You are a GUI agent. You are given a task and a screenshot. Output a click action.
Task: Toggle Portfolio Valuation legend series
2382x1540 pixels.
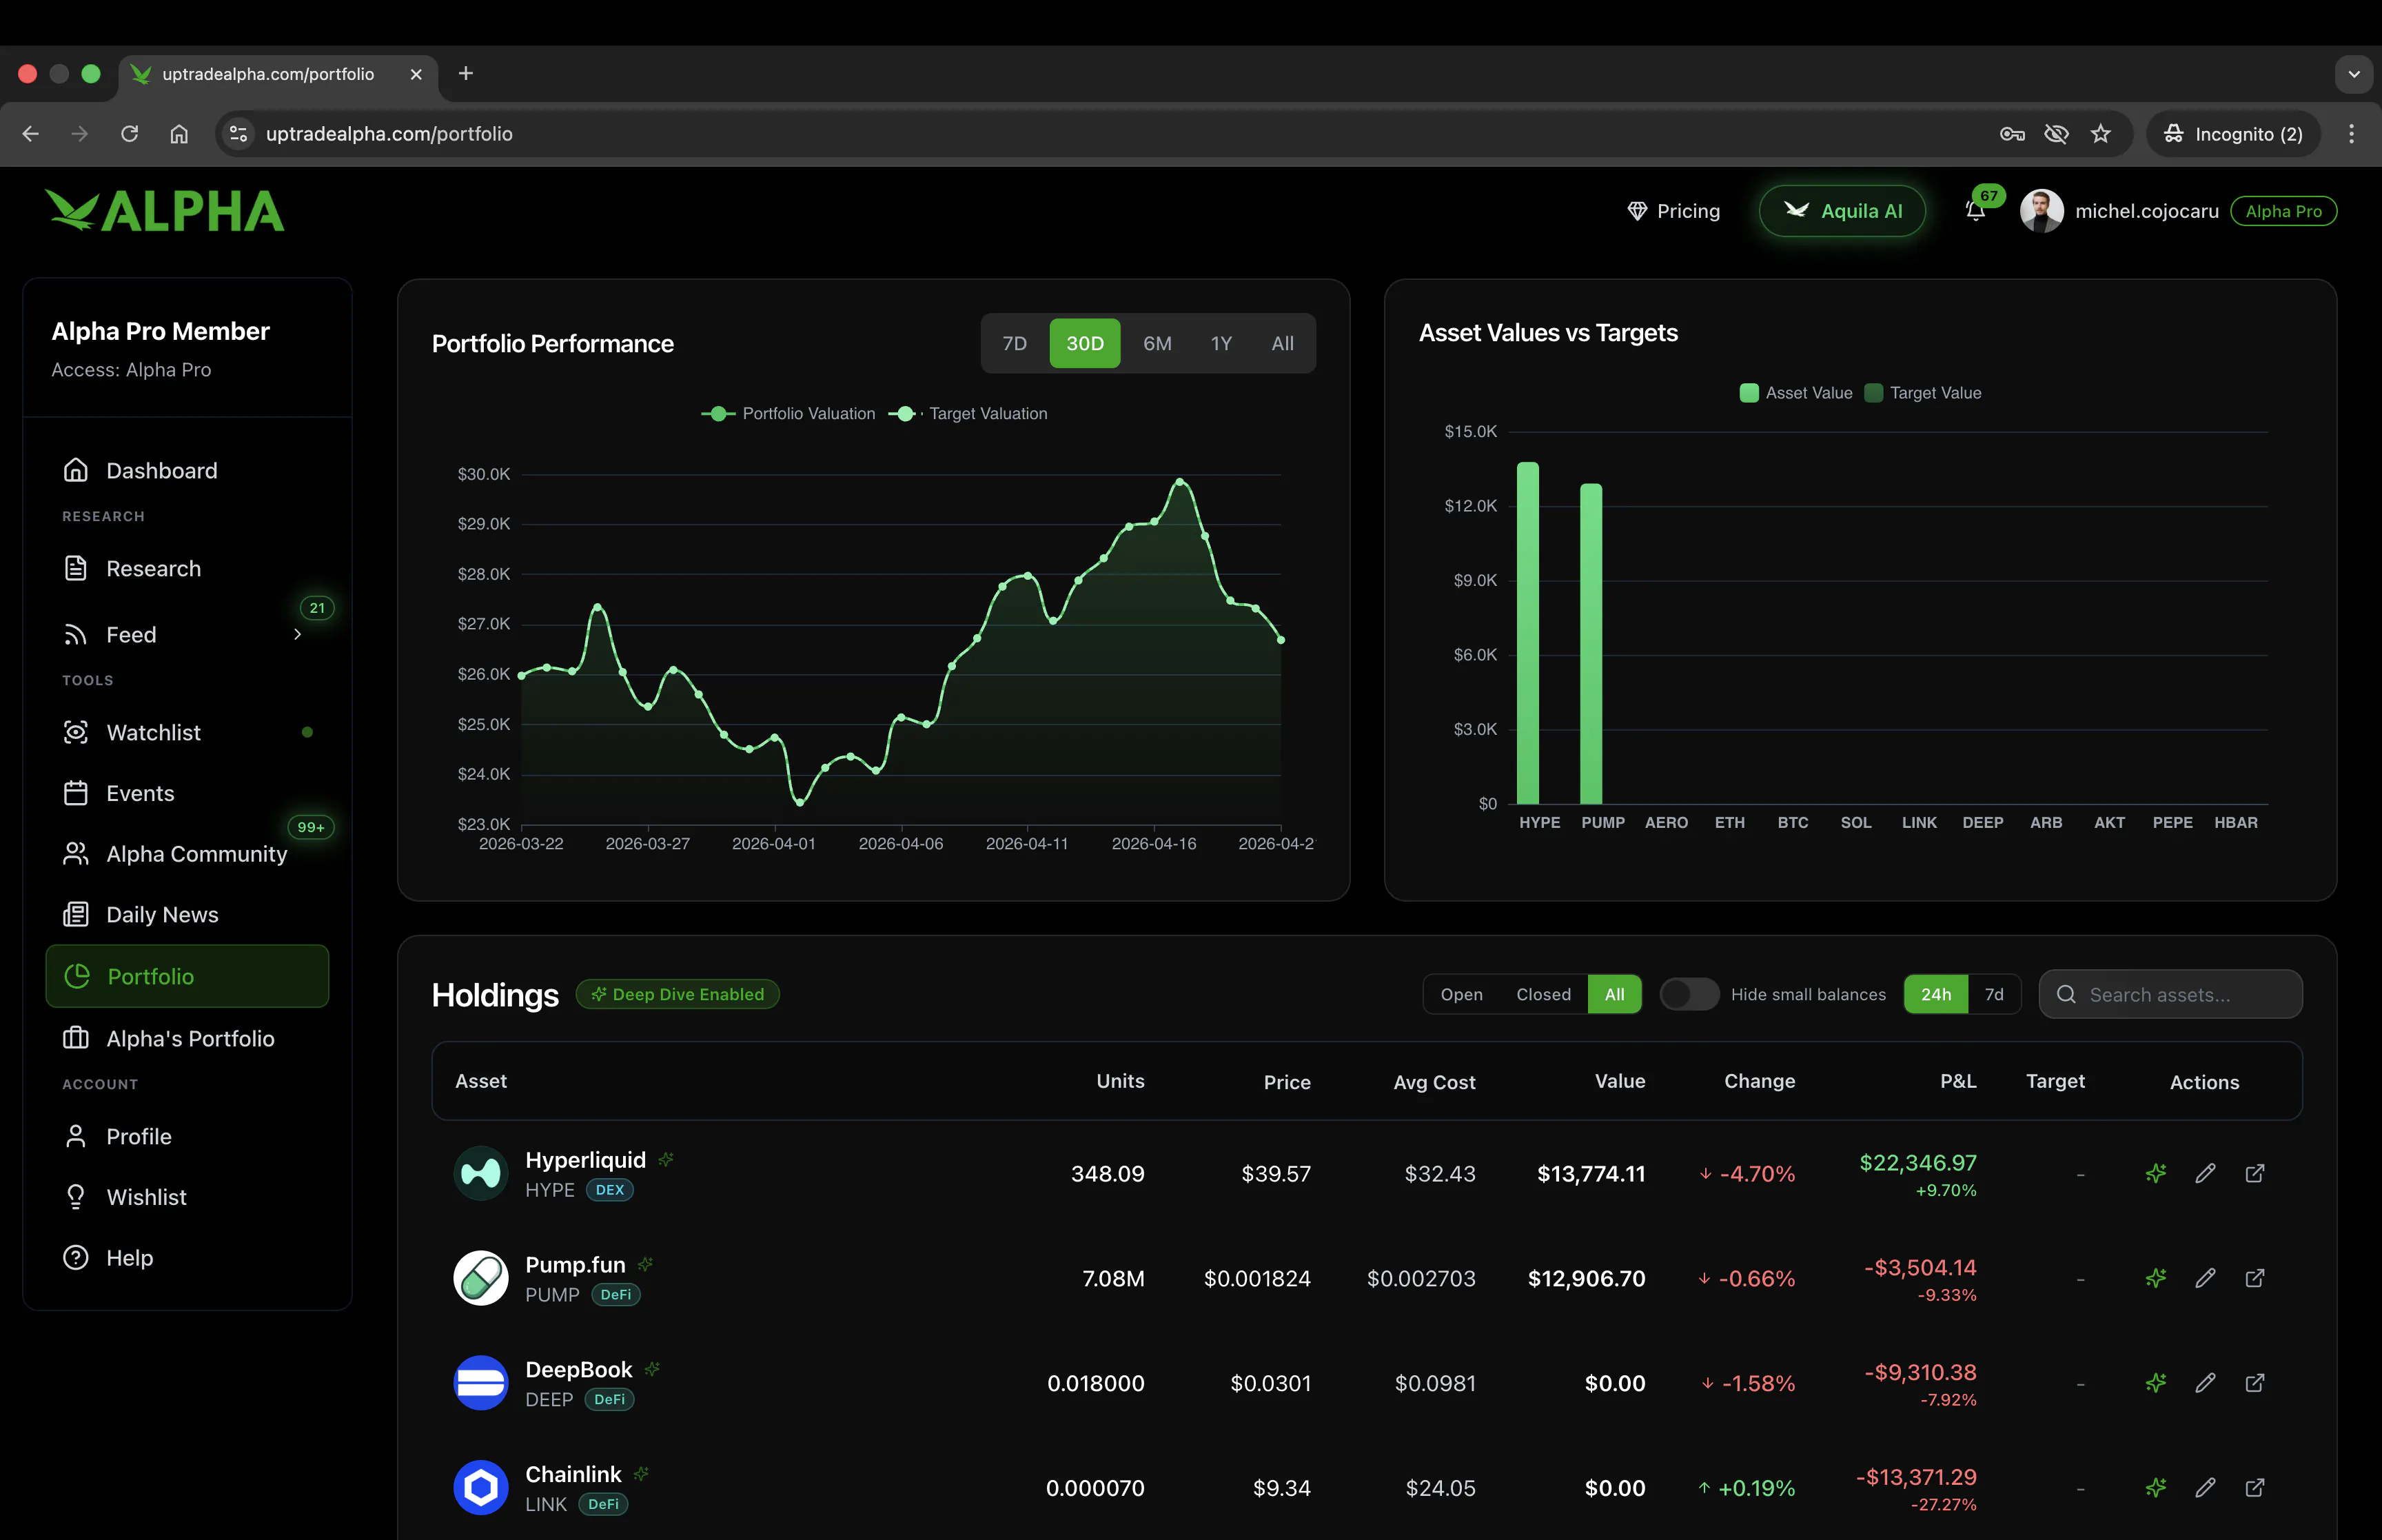click(788, 414)
